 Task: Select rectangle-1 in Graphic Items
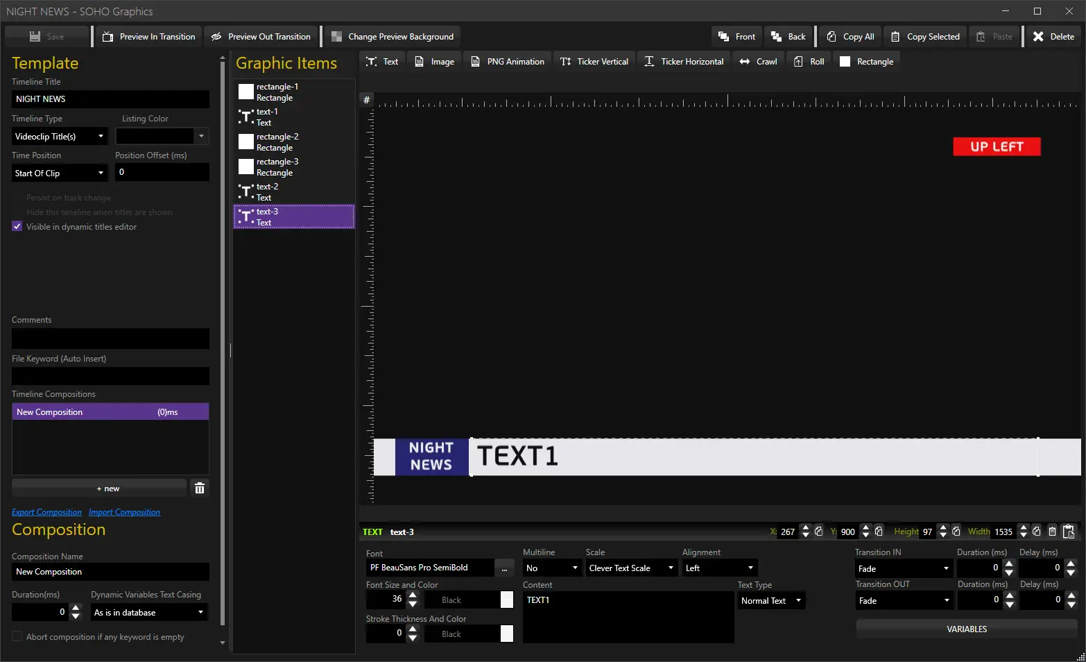294,92
